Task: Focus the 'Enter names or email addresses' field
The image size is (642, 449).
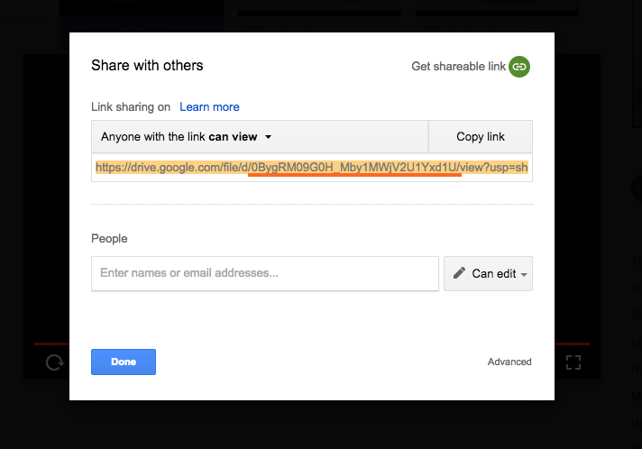Action: [x=265, y=273]
